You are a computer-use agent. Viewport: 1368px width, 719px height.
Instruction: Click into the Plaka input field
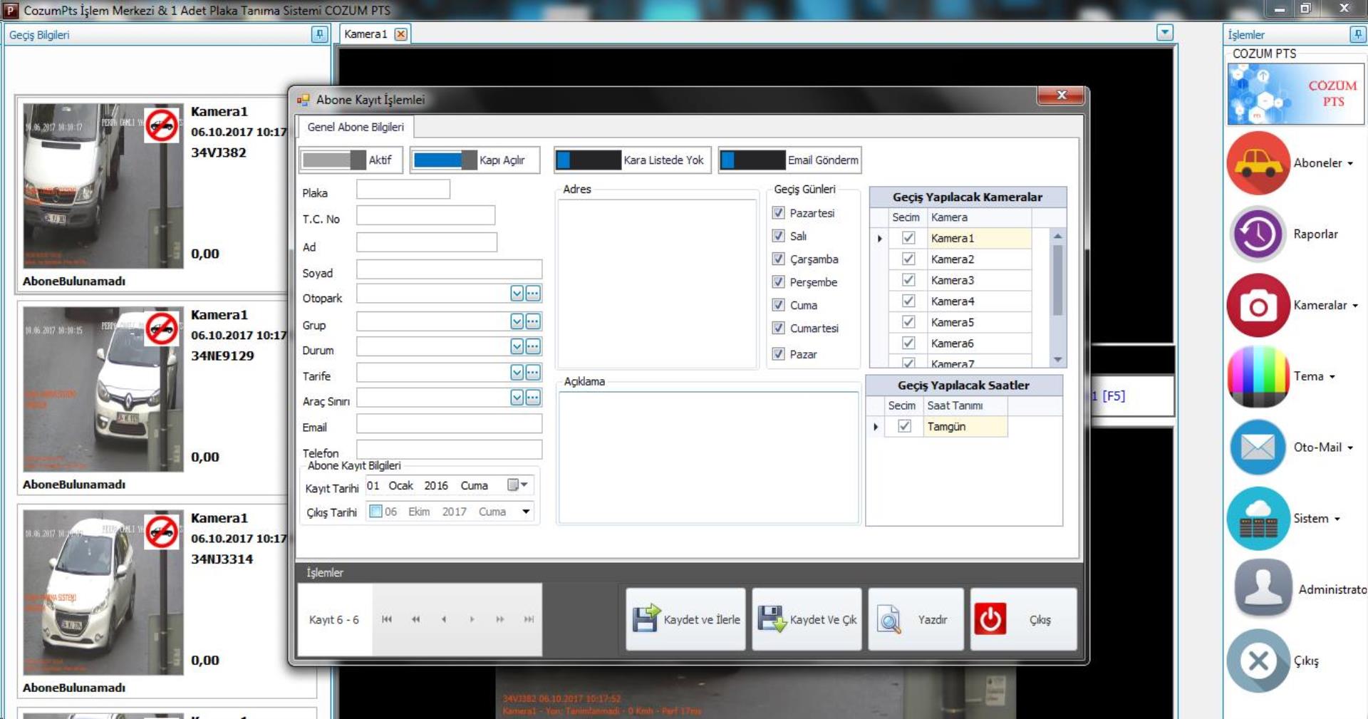(403, 190)
